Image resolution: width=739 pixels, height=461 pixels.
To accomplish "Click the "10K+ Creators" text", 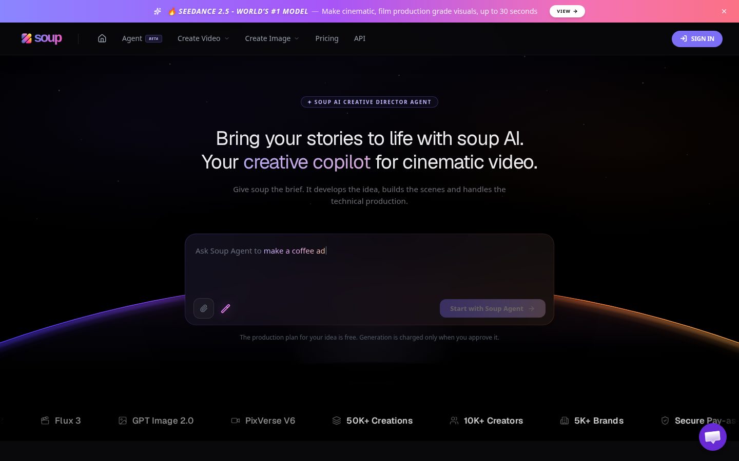I will pos(494,421).
